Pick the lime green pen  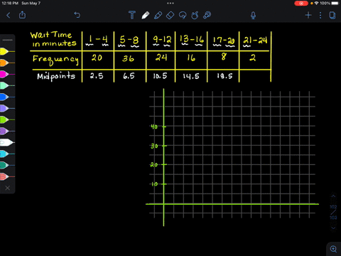(7, 119)
